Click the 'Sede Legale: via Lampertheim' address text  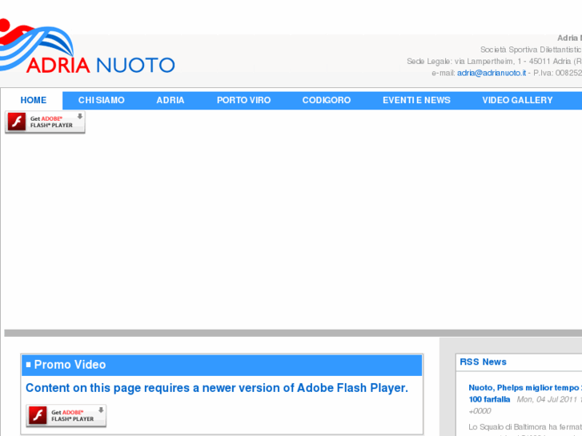494,62
